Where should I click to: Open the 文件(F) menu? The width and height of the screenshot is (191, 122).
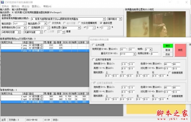[5, 6]
